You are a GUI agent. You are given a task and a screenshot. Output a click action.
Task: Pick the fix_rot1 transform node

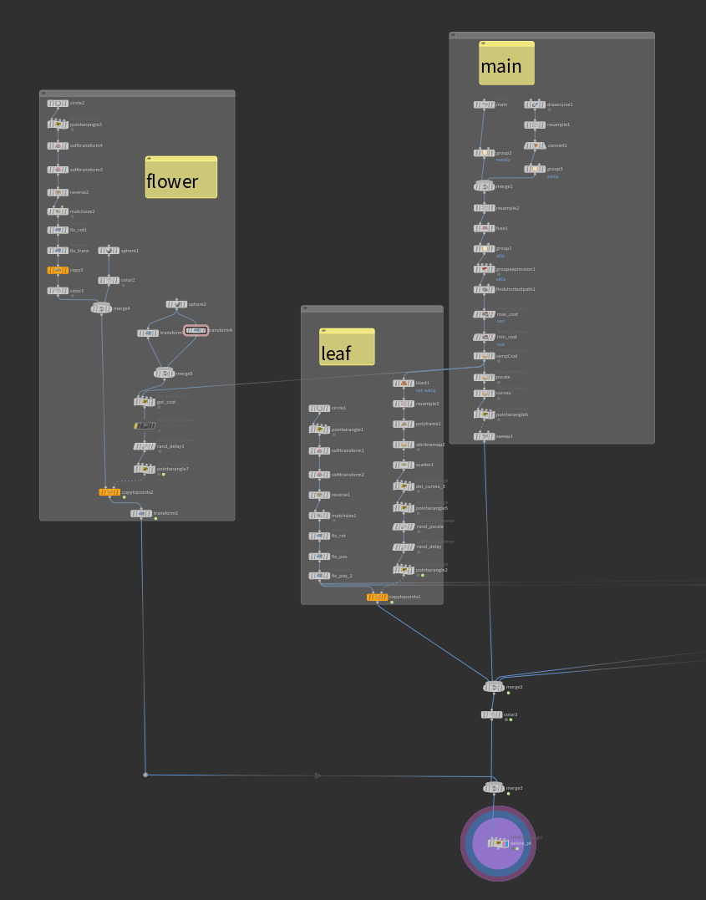click(x=58, y=230)
